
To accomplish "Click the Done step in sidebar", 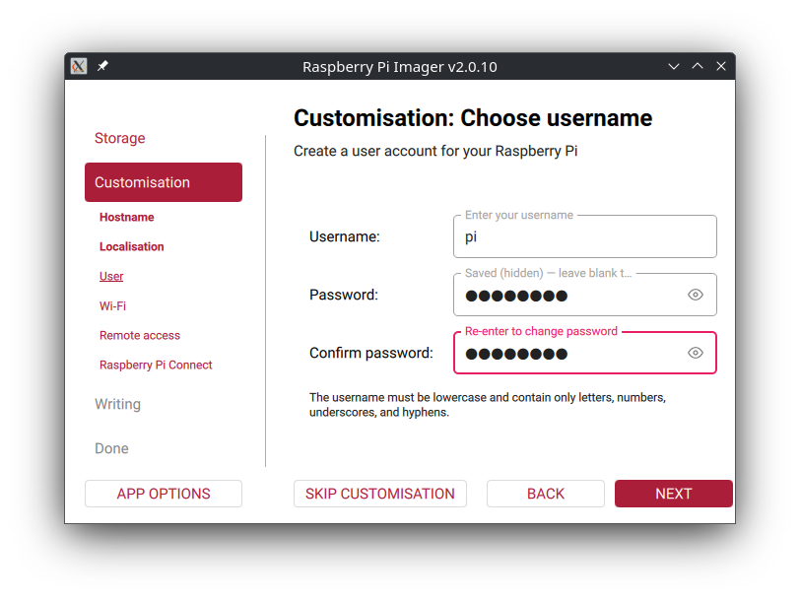I will point(111,448).
